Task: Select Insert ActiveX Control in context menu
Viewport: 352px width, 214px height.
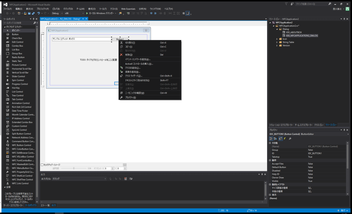Action: tap(150, 64)
